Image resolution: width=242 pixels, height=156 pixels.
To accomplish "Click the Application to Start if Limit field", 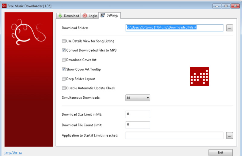I will point(175,135).
